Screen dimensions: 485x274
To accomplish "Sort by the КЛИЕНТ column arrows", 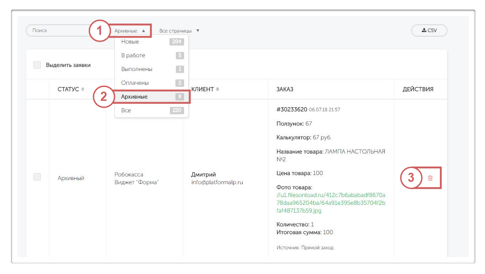I will click(x=218, y=89).
